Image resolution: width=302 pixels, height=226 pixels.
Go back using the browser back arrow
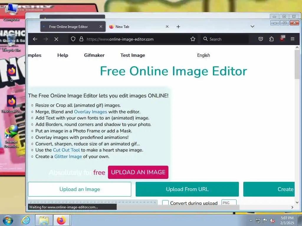point(35,39)
